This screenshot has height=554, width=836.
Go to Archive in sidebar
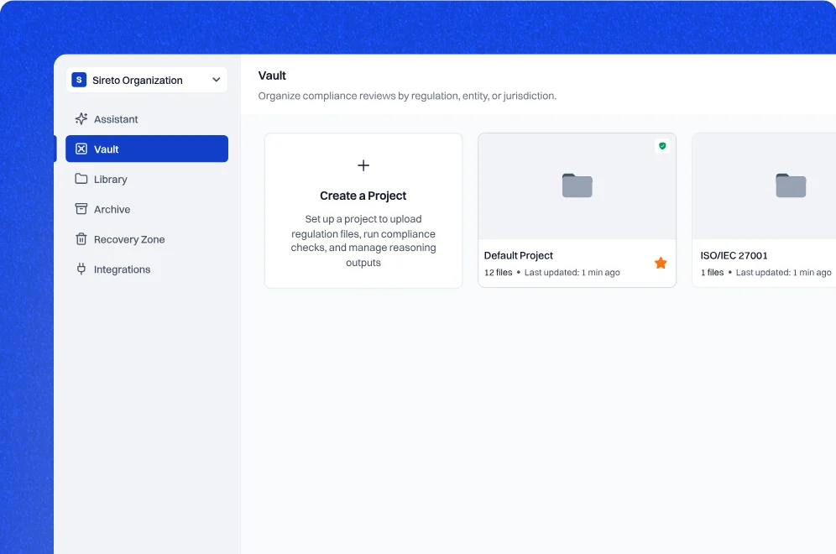point(147,209)
